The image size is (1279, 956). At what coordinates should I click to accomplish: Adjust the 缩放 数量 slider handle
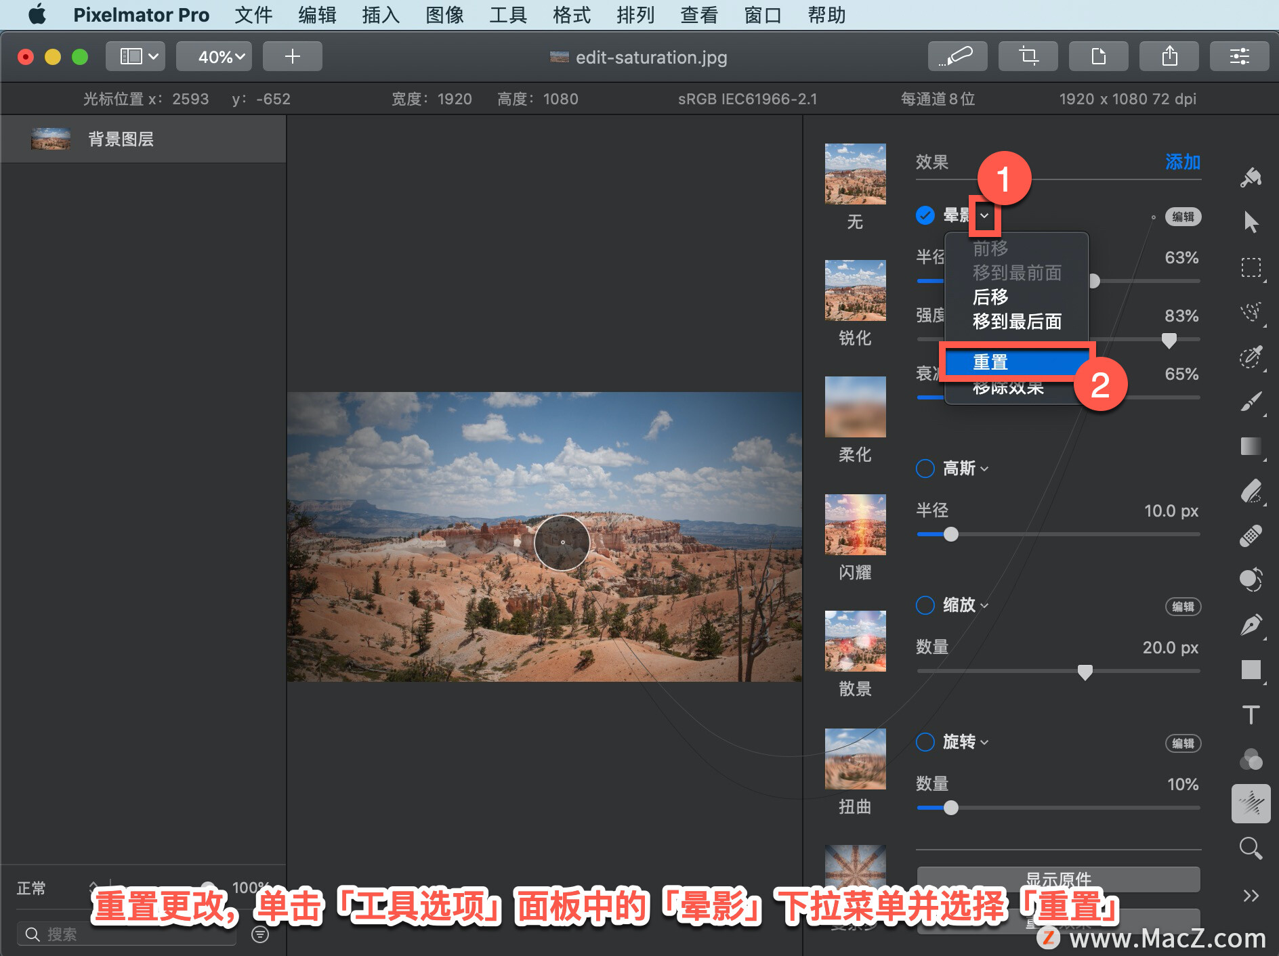pyautogui.click(x=1085, y=672)
